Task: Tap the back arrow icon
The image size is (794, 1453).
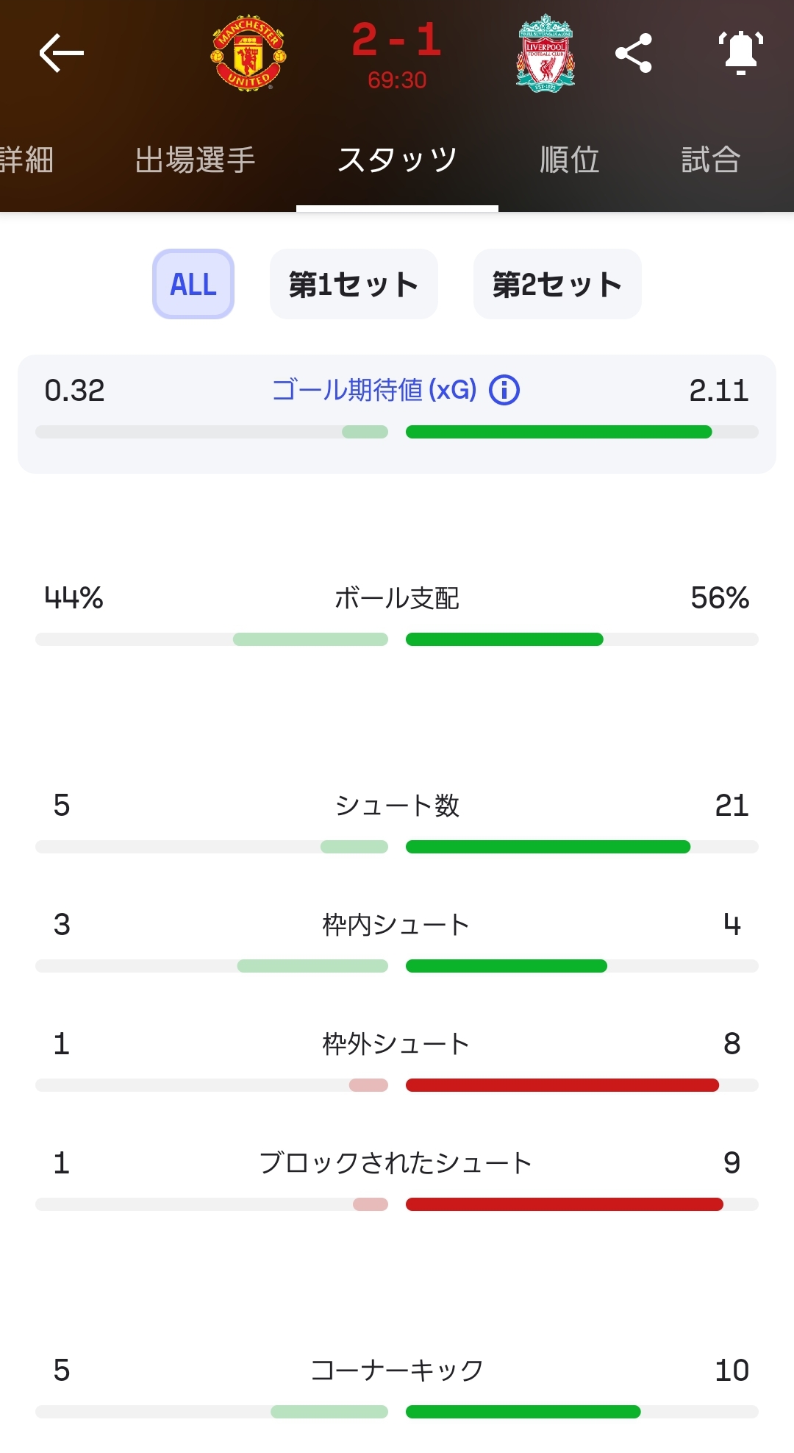Action: [61, 53]
